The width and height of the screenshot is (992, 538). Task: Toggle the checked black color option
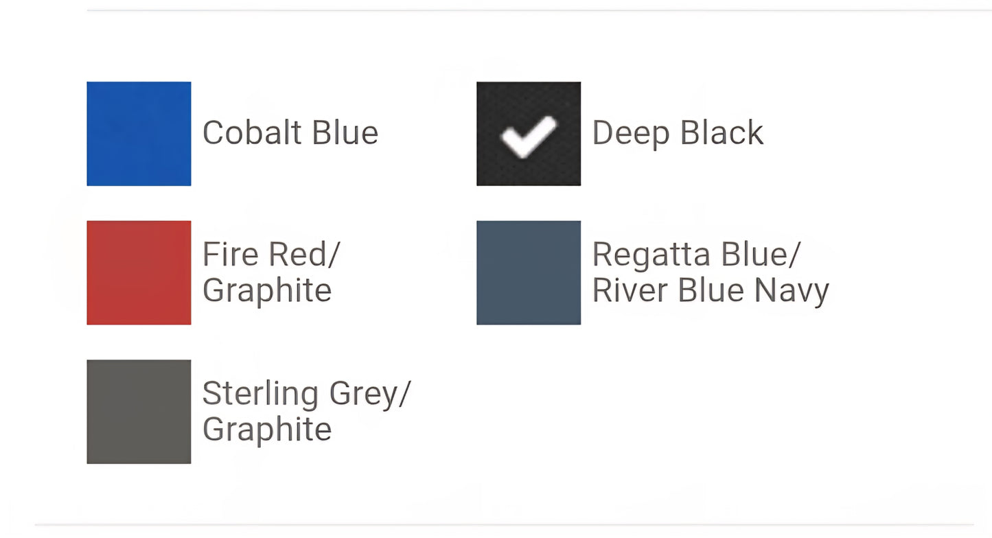pos(529,134)
